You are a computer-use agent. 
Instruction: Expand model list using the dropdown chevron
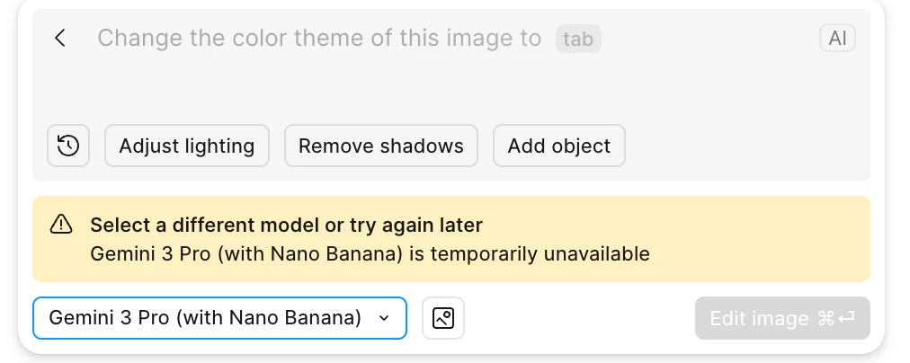(384, 318)
